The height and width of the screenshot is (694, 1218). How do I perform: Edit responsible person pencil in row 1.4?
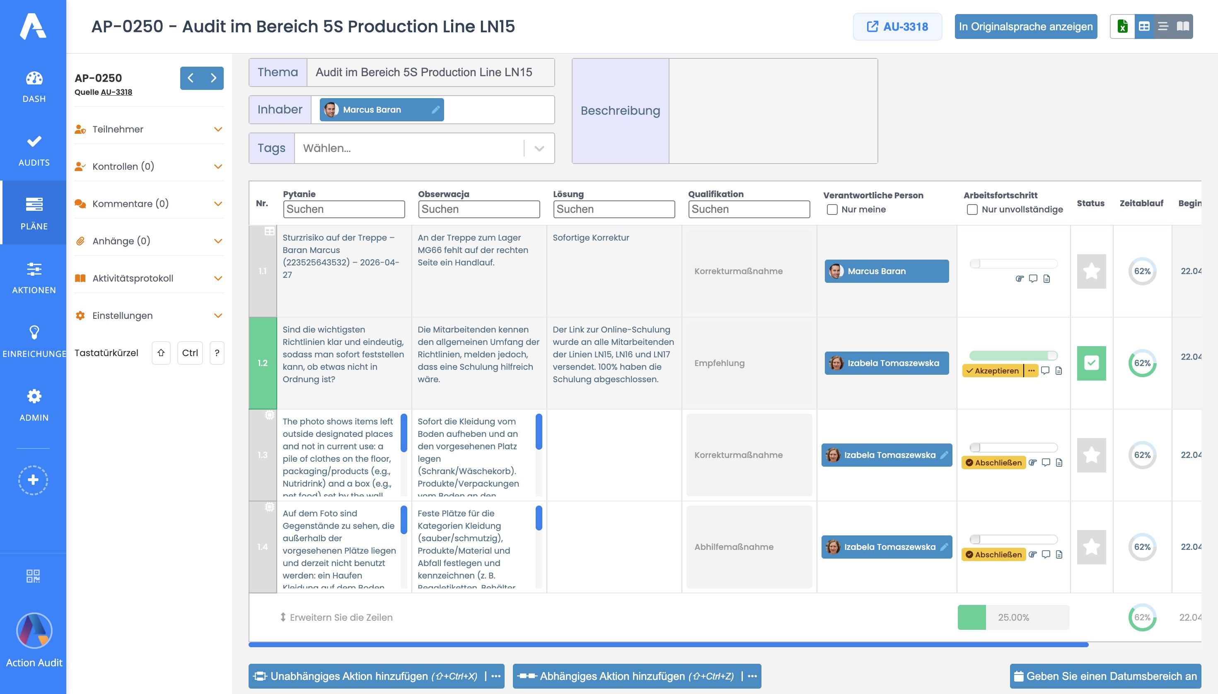pos(944,547)
